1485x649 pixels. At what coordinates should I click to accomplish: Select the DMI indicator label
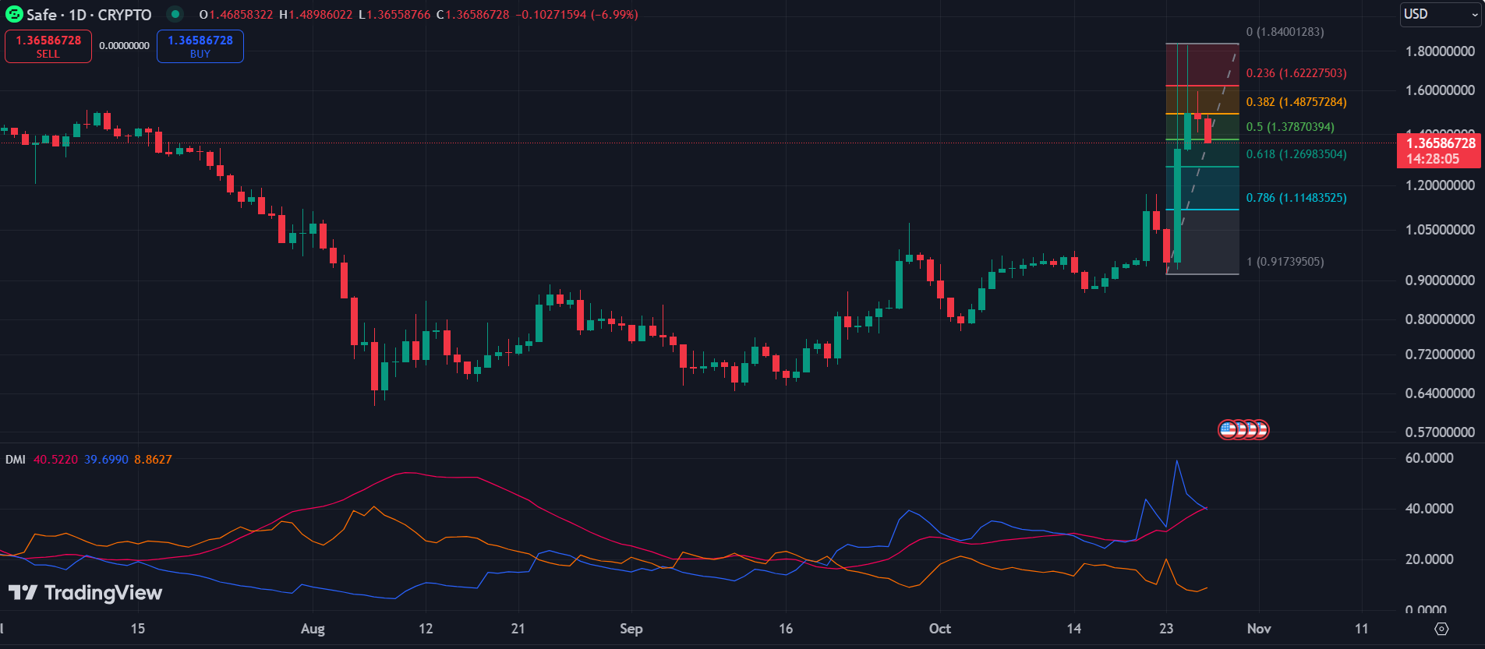16,460
